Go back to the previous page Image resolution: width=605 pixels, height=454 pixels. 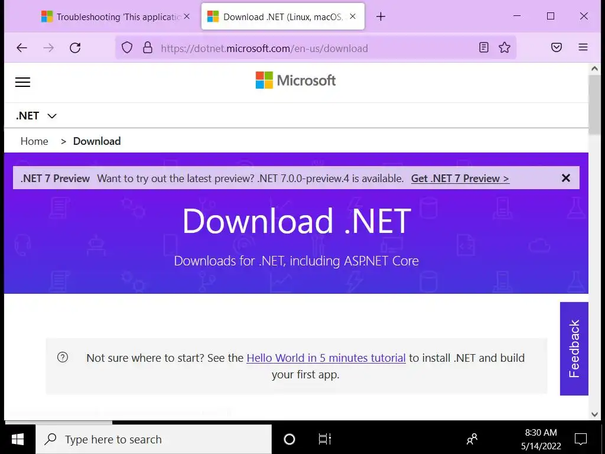tap(22, 48)
